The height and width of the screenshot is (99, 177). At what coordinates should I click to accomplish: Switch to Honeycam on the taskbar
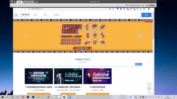pos(64,97)
